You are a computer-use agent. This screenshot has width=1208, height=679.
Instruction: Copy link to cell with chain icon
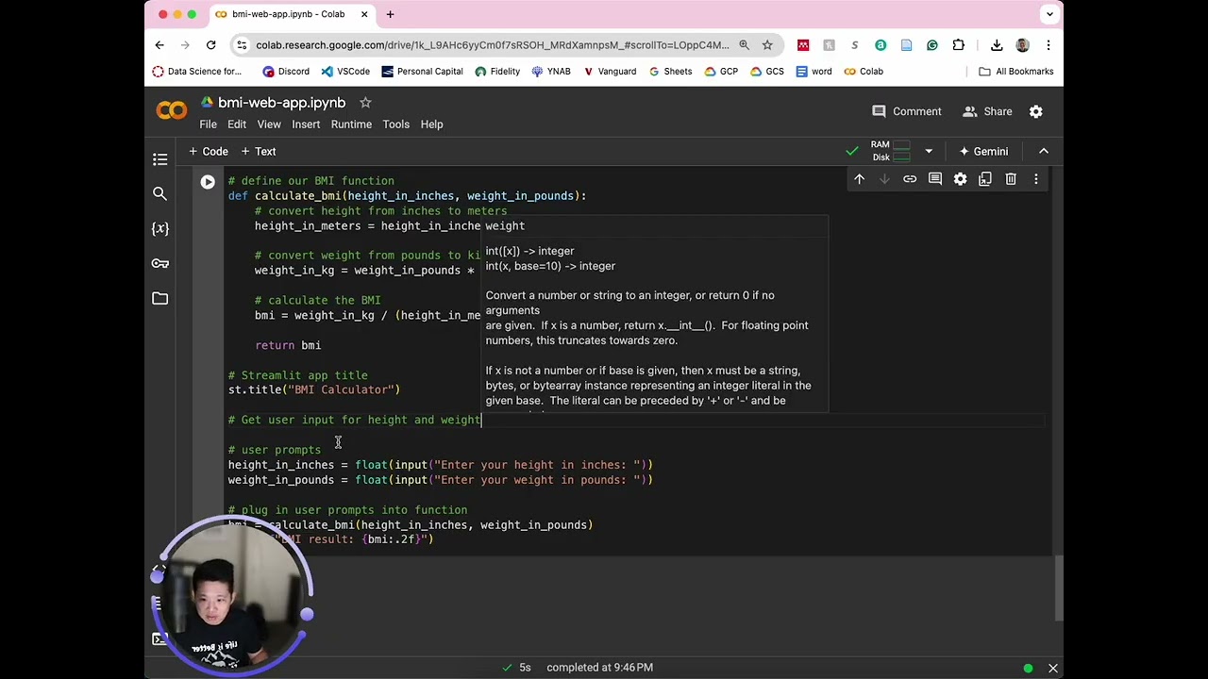[x=910, y=179]
